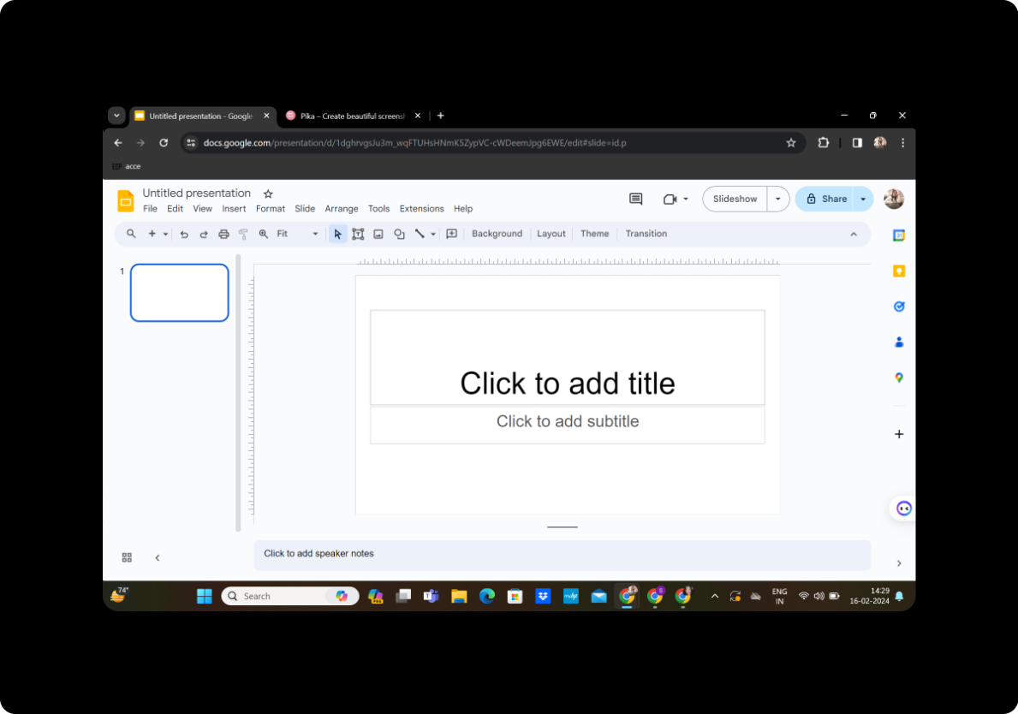The image size is (1018, 714).
Task: Expand Slideshow options dropdown arrow
Action: point(777,199)
